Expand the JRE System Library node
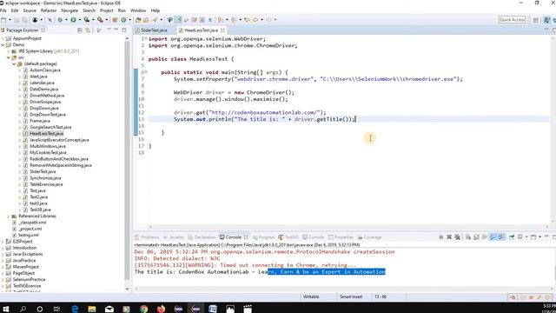This screenshot has width=556, height=313. [9, 51]
